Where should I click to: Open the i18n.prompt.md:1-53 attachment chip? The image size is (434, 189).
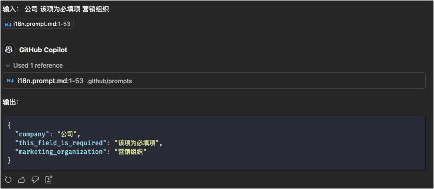point(38,24)
